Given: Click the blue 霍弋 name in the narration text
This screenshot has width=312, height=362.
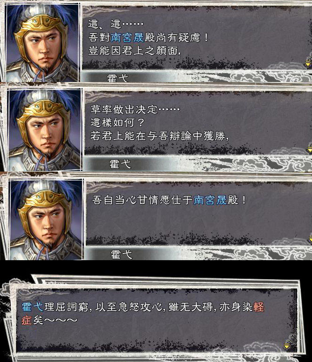Looking at the screenshot, I should [33, 307].
